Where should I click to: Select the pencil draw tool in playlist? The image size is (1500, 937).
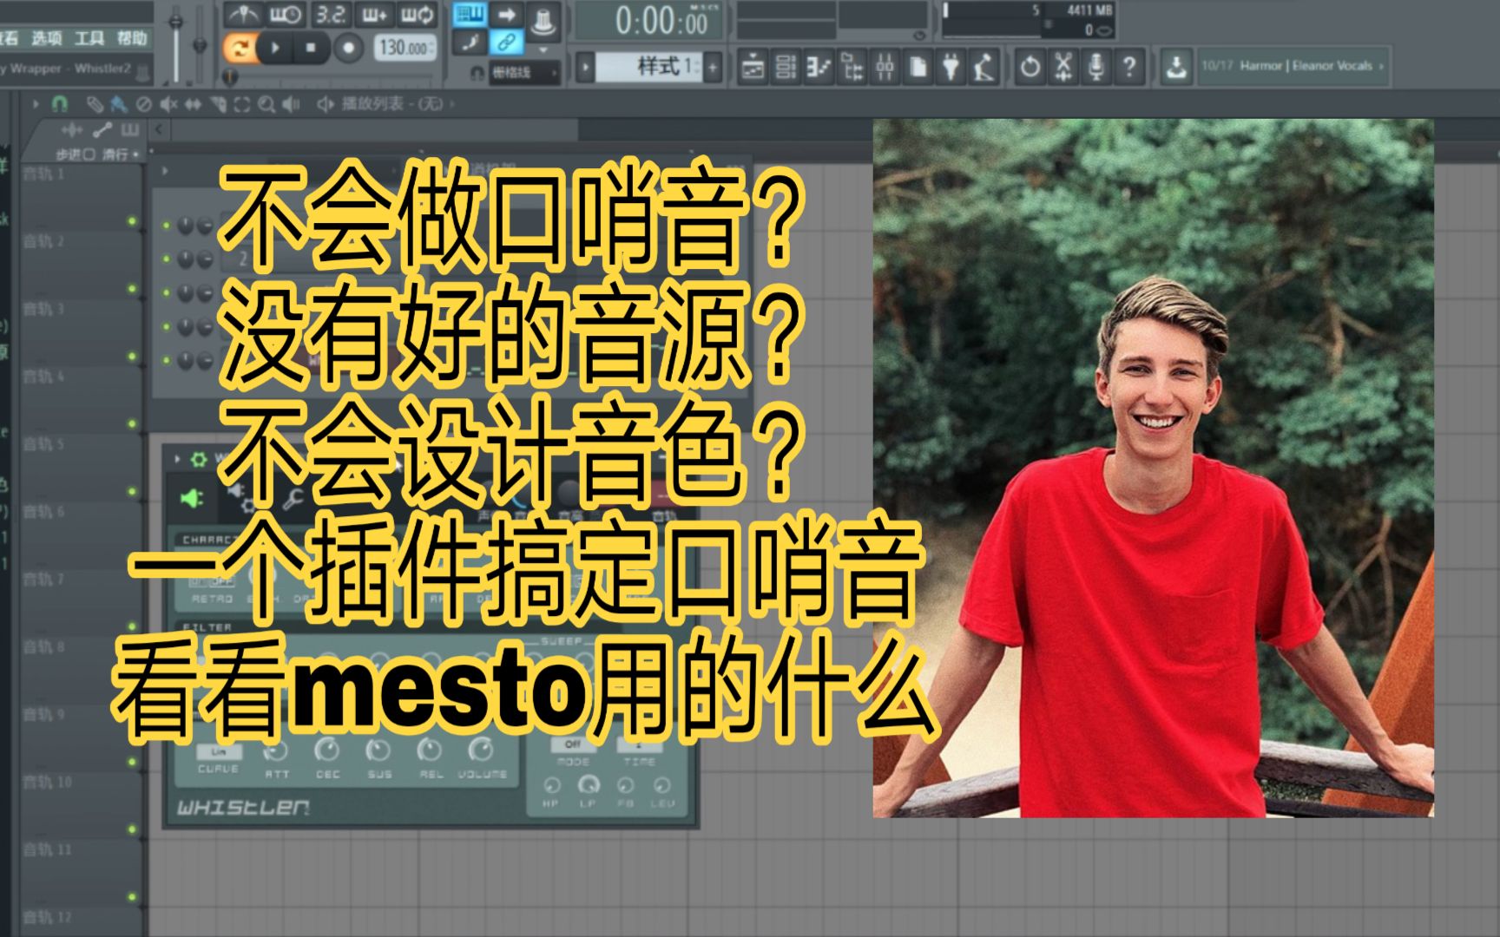[x=94, y=104]
